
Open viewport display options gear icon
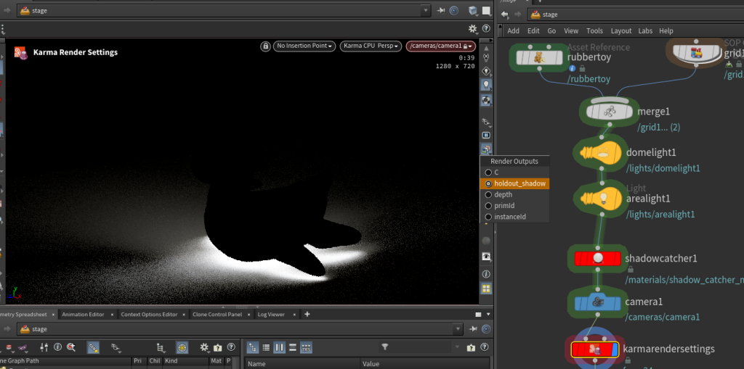[x=473, y=29]
